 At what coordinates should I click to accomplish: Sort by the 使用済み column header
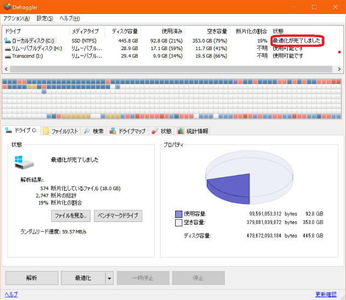[163, 31]
